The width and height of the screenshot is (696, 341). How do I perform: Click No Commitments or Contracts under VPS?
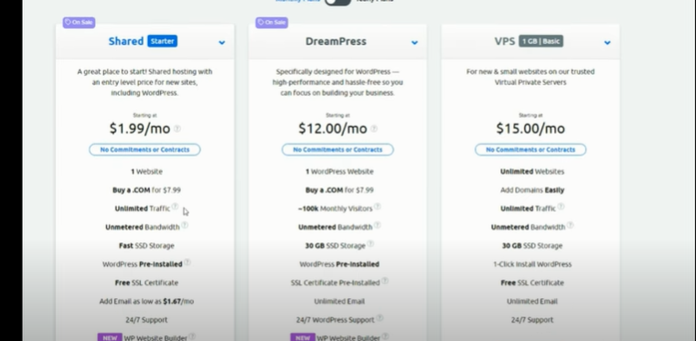click(530, 149)
